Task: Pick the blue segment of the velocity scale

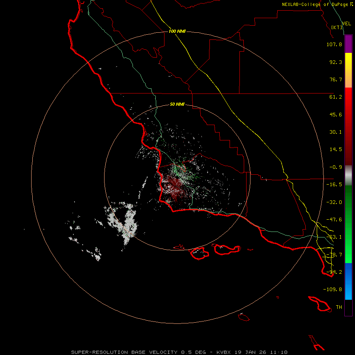Action: tap(348, 281)
